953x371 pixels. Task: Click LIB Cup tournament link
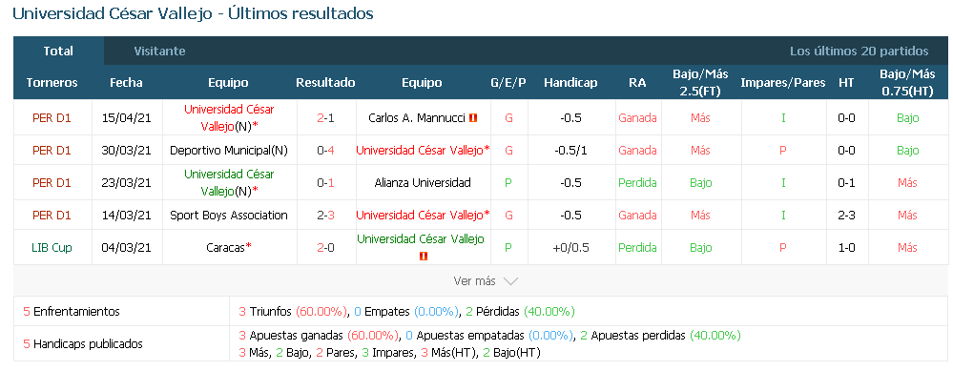tap(52, 247)
